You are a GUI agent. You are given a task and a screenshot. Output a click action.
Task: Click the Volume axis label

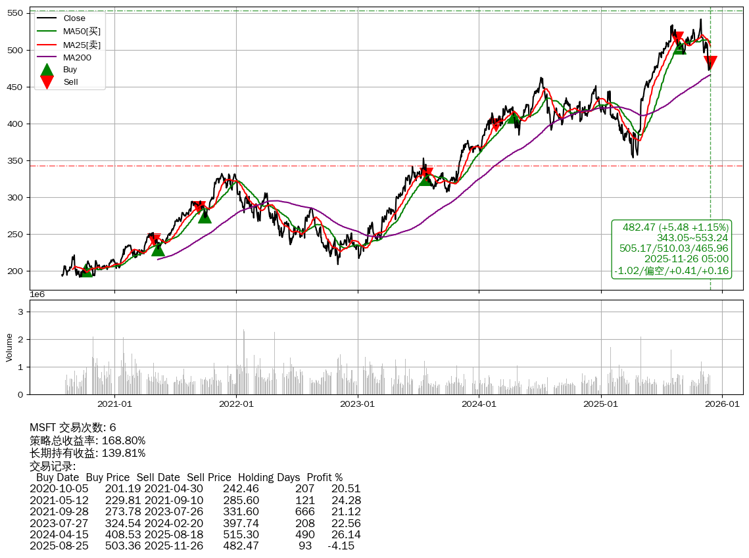9,347
